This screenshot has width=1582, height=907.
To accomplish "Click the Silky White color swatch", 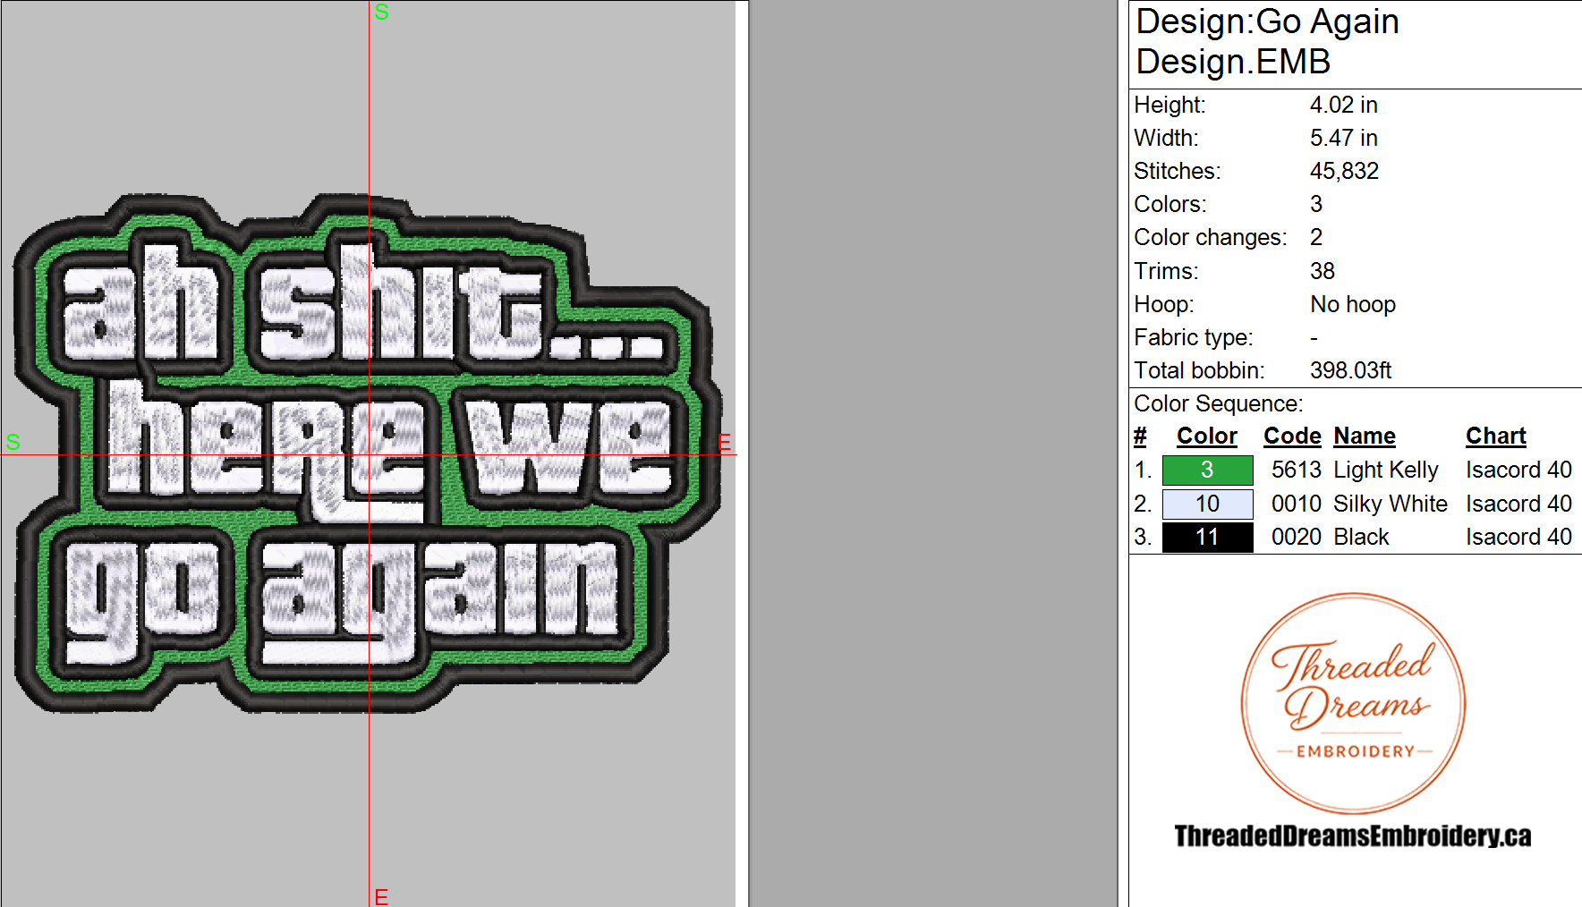I will (x=1207, y=504).
